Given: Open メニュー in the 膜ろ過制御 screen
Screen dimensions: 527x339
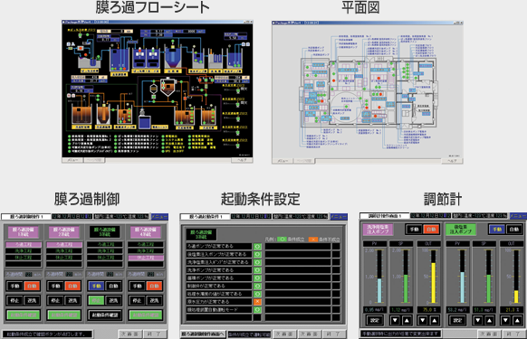Looking at the screenshot, I should [x=159, y=216].
